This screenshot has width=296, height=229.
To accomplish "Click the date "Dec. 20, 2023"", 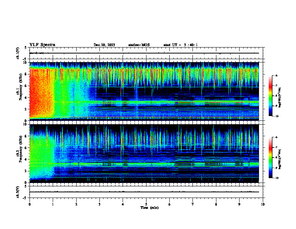I will point(104,45).
